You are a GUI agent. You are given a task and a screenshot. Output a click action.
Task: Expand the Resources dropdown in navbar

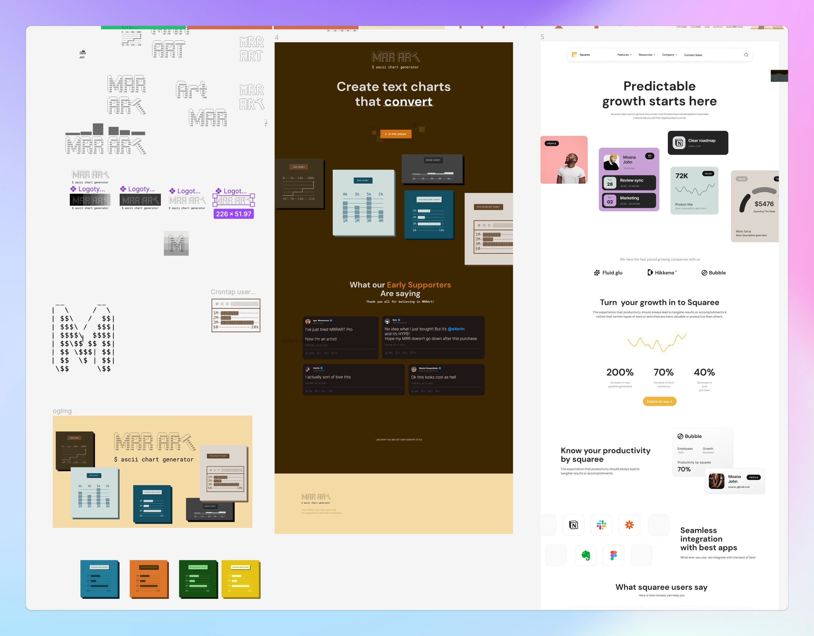(647, 55)
